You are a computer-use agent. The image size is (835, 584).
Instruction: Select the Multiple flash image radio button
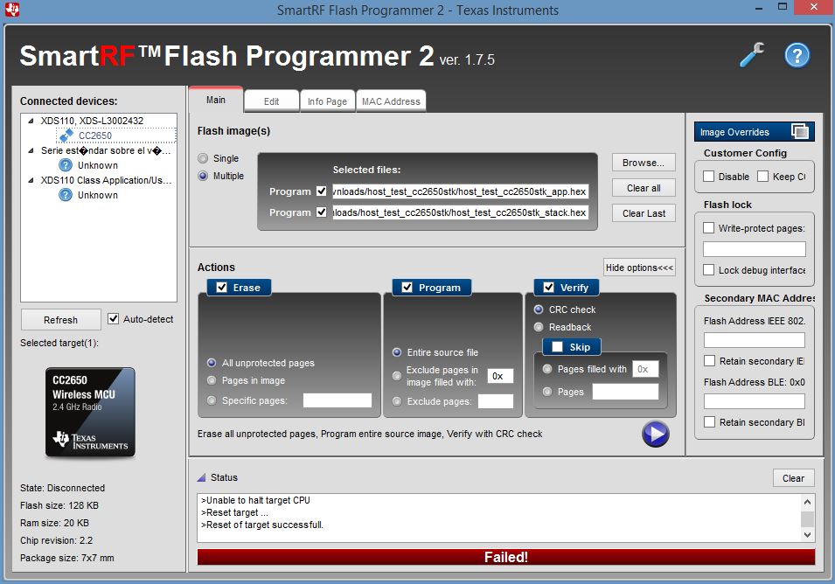[203, 176]
